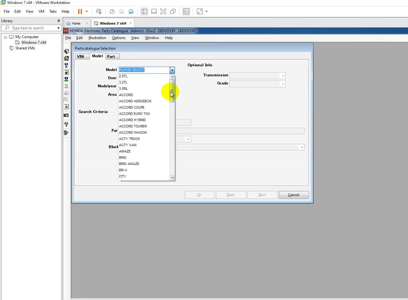Open the Block dropdown arrow at far right
The width and height of the screenshot is (408, 300).
(x=302, y=148)
